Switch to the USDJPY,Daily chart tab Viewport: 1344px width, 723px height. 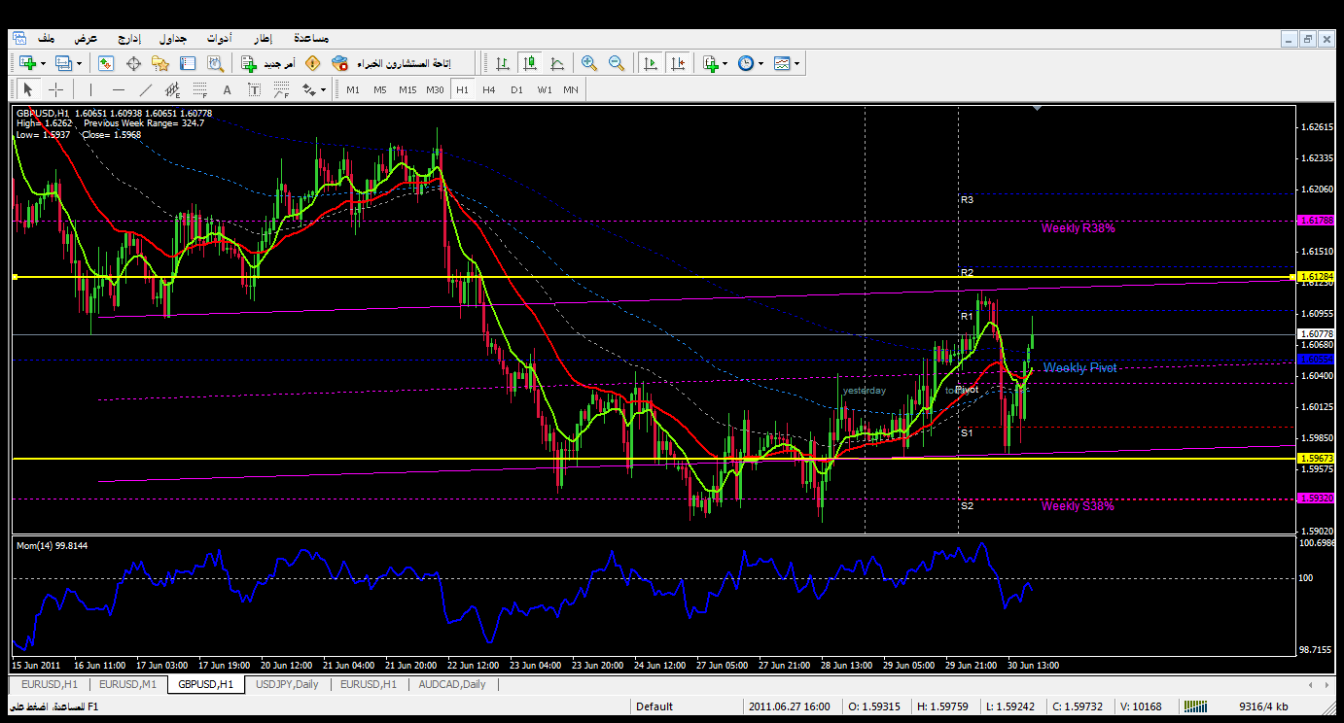point(286,684)
